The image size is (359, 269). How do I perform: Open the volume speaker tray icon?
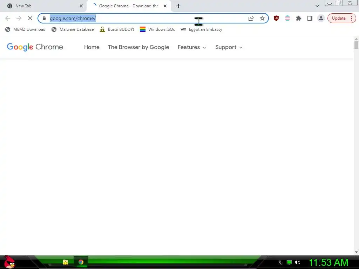pyautogui.click(x=298, y=262)
